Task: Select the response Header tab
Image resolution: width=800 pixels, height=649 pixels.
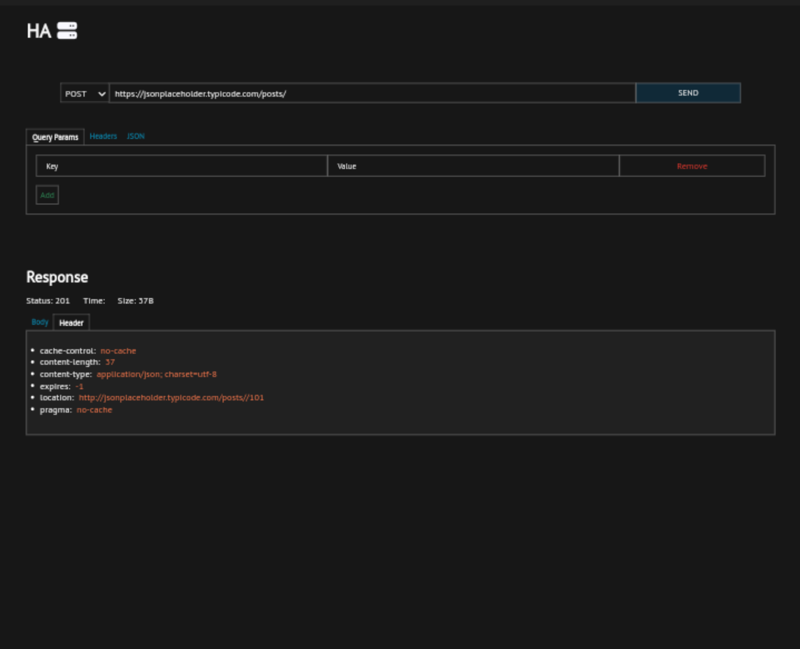Action: [x=71, y=323]
